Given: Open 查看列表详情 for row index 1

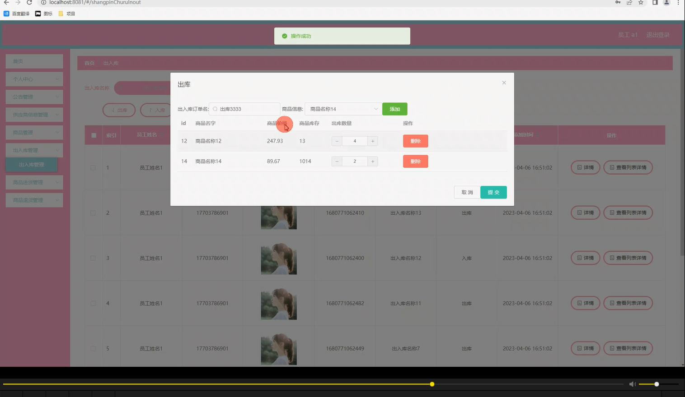Looking at the screenshot, I should [628, 167].
